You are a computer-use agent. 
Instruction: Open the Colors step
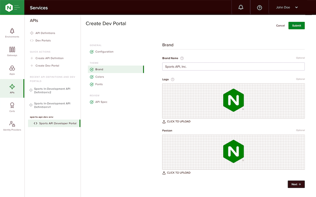(100, 77)
